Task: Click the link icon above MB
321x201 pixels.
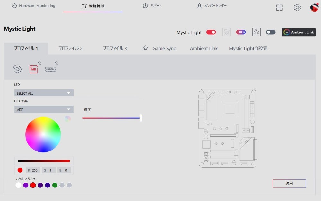Action: coord(40,63)
